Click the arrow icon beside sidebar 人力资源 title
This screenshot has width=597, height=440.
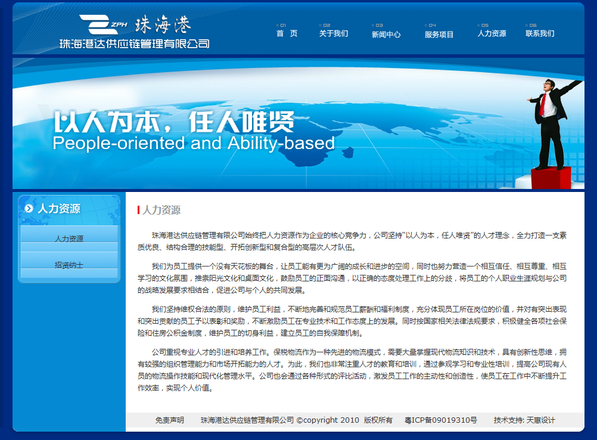29,208
